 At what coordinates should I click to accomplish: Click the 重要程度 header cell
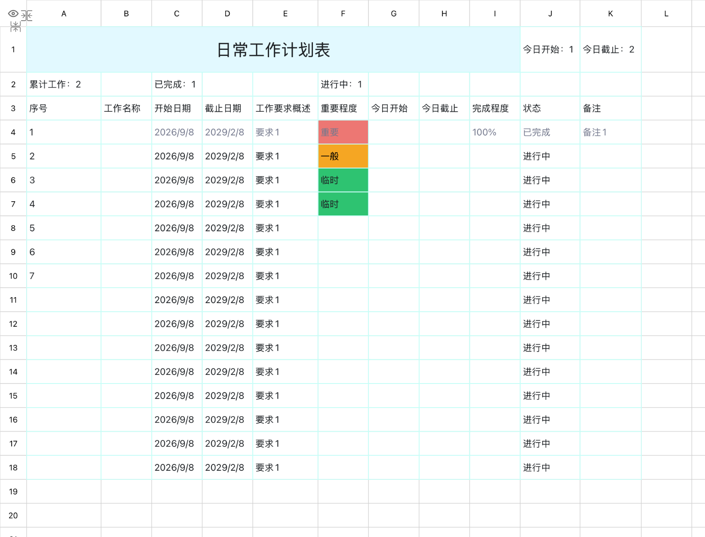coord(343,108)
